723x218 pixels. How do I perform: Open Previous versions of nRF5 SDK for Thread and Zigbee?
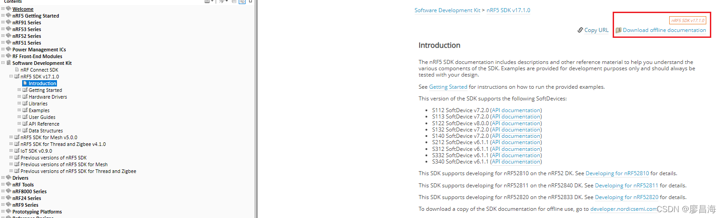tap(78, 171)
